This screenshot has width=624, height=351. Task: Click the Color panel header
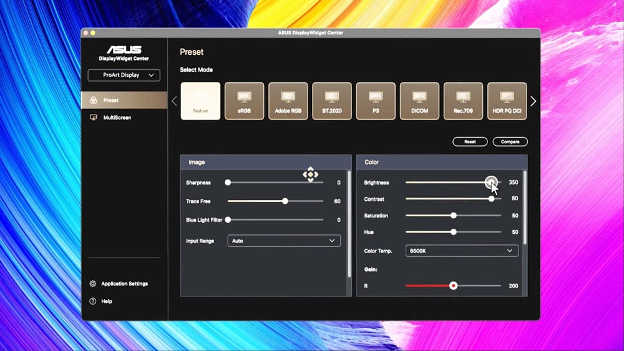click(x=442, y=162)
